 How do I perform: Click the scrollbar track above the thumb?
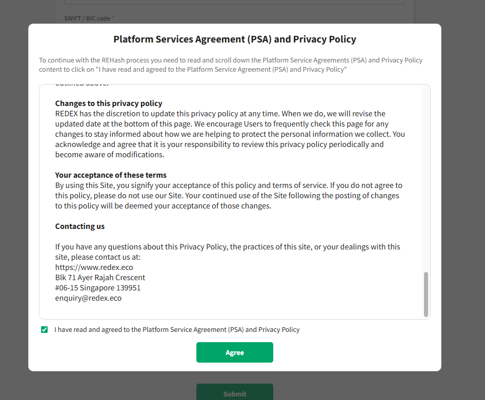coord(426,179)
